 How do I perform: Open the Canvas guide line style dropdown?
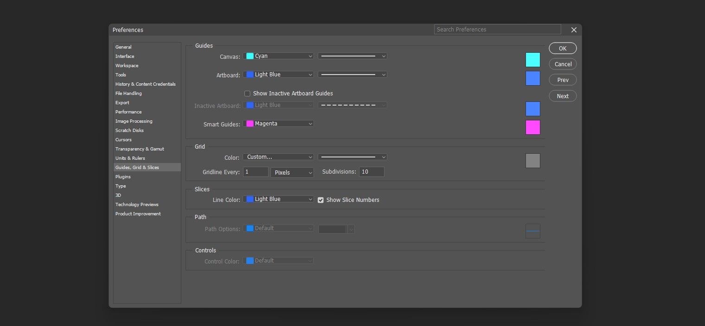tap(352, 56)
